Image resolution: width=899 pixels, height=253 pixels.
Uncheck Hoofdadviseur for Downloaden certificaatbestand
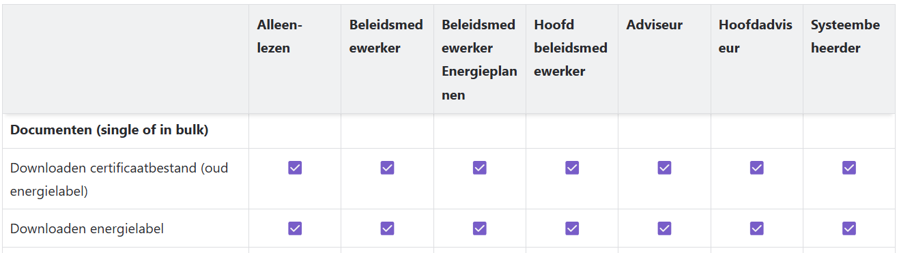756,168
